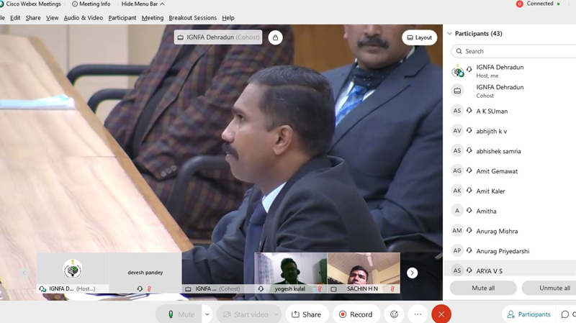Open the more options ellipsis button
The width and height of the screenshot is (576, 323).
click(418, 314)
